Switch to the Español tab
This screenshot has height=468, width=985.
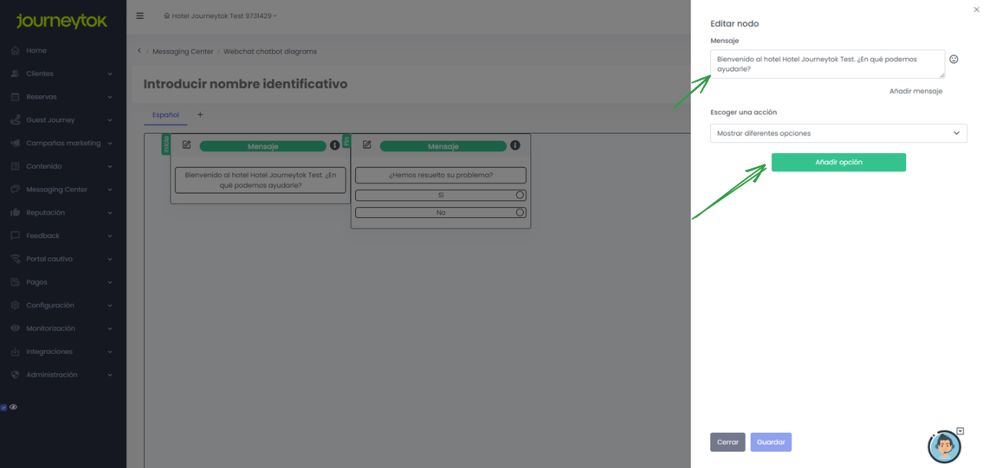(165, 115)
